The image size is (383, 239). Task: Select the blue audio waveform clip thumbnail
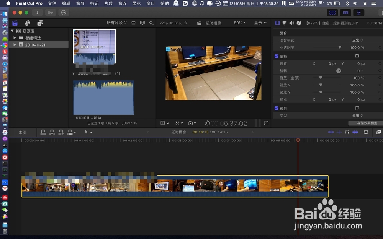103,98
